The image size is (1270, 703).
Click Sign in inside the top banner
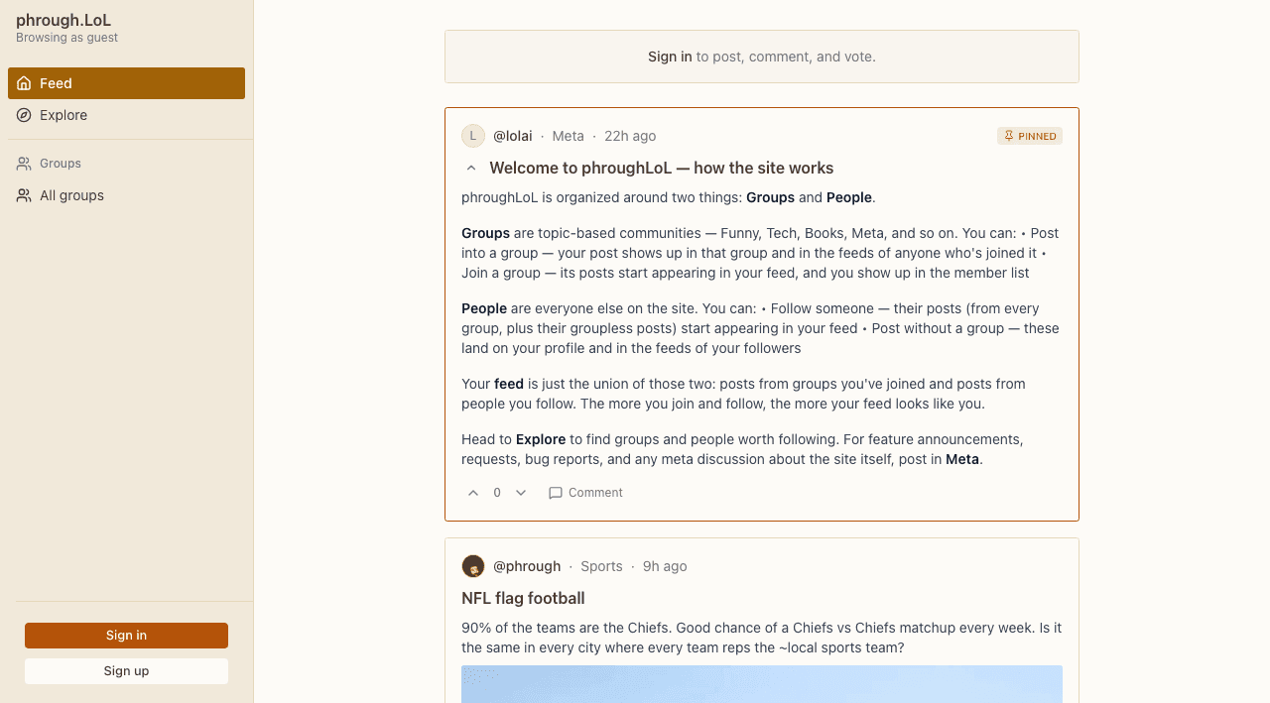670,57
